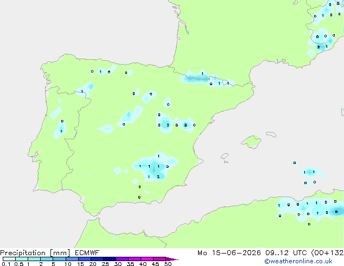Click the "5" precipitation value over Algeria

336,212
